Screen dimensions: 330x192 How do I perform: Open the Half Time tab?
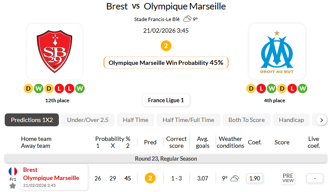click(x=135, y=120)
